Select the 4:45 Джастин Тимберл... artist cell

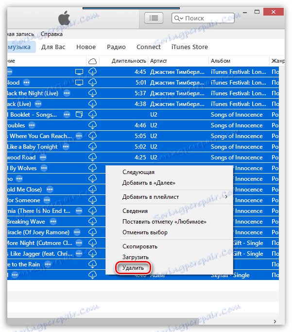[x=177, y=72]
